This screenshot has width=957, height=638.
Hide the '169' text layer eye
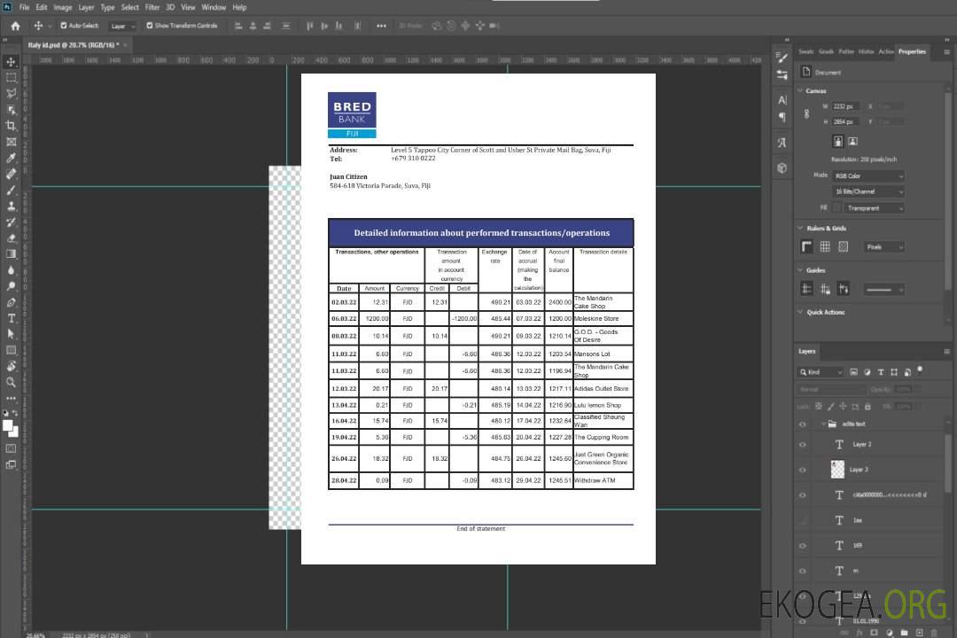click(x=803, y=547)
